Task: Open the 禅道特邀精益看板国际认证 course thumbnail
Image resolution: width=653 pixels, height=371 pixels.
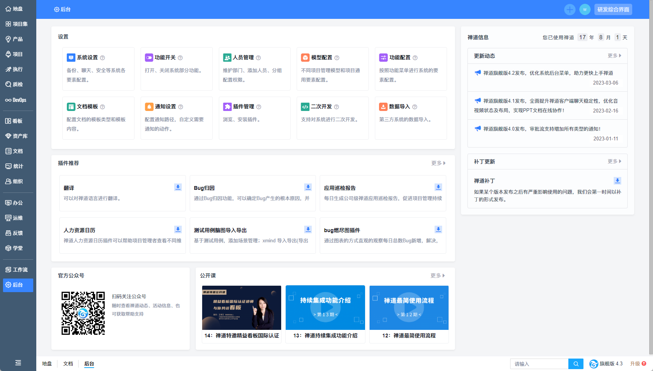Action: 241,308
